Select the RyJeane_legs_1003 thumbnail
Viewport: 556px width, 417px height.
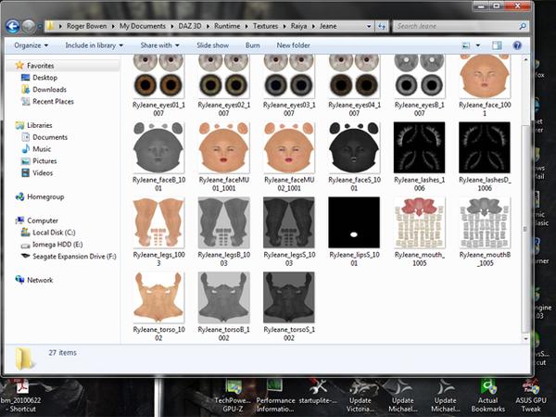click(x=158, y=222)
